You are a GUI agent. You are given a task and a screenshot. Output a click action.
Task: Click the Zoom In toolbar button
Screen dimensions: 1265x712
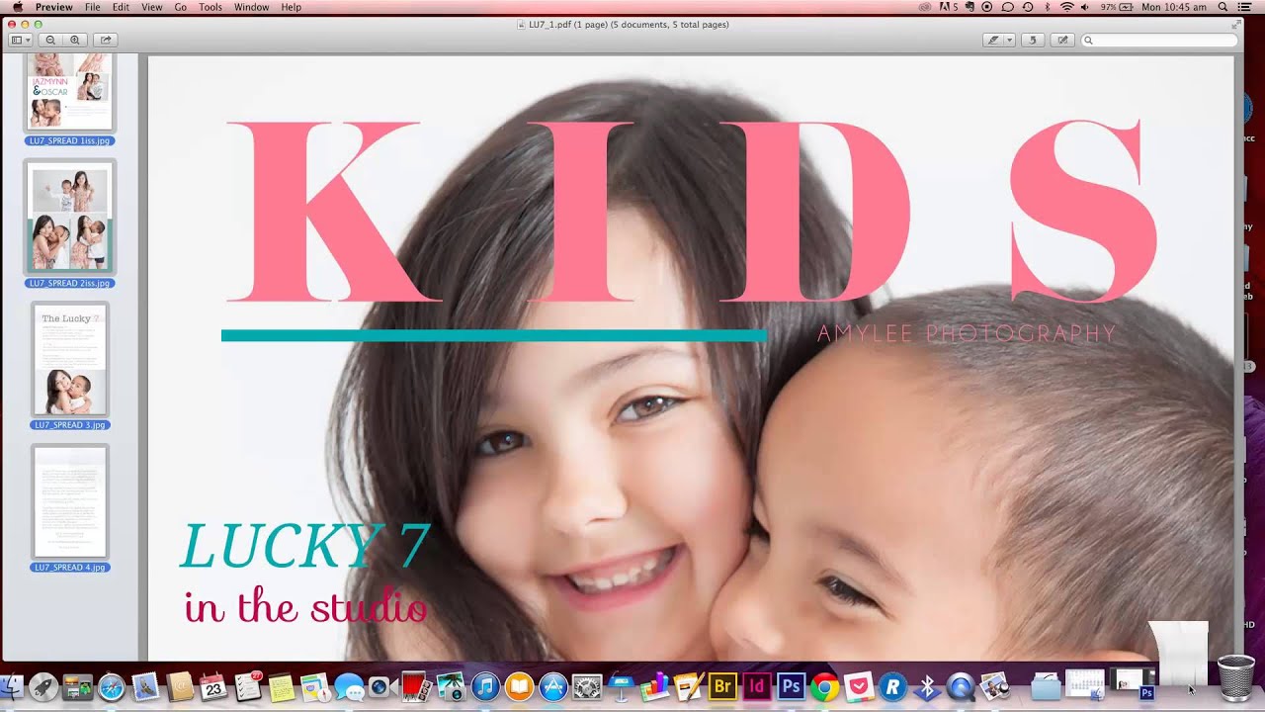(75, 41)
